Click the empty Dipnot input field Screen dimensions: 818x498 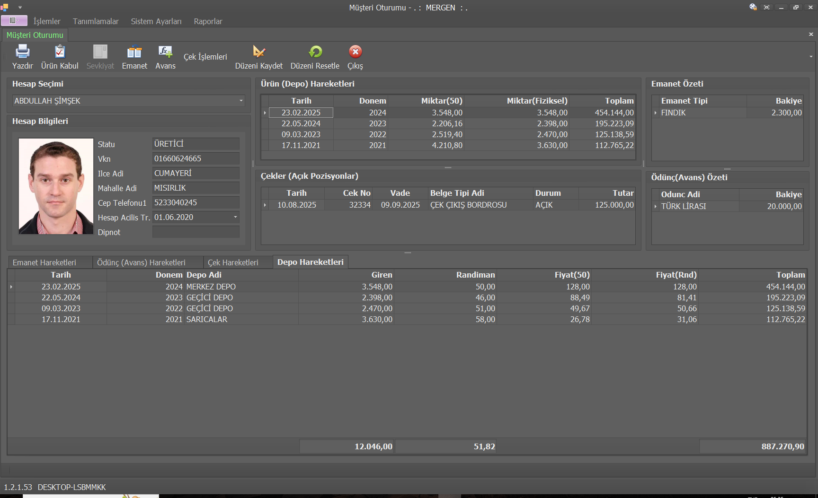tap(196, 232)
